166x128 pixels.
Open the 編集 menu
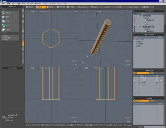[9, 3]
